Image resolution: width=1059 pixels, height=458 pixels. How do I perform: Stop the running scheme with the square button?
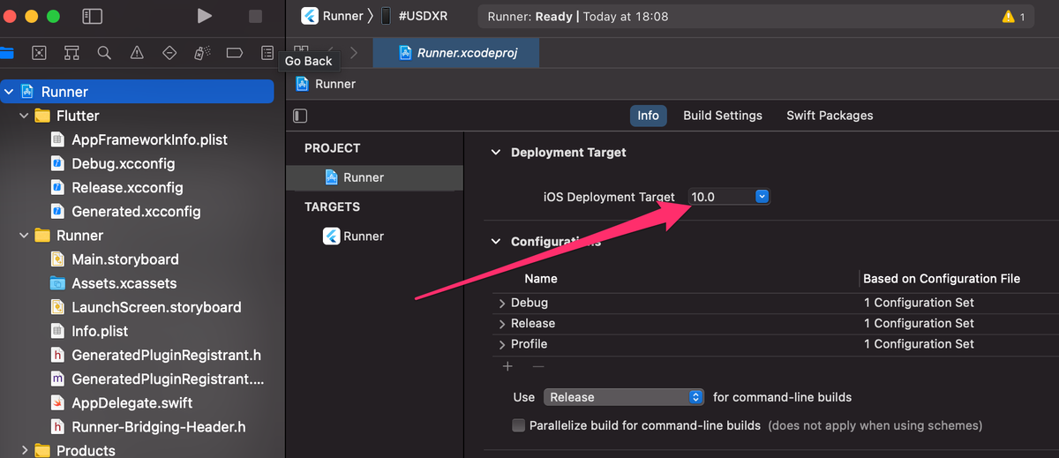pyautogui.click(x=255, y=16)
